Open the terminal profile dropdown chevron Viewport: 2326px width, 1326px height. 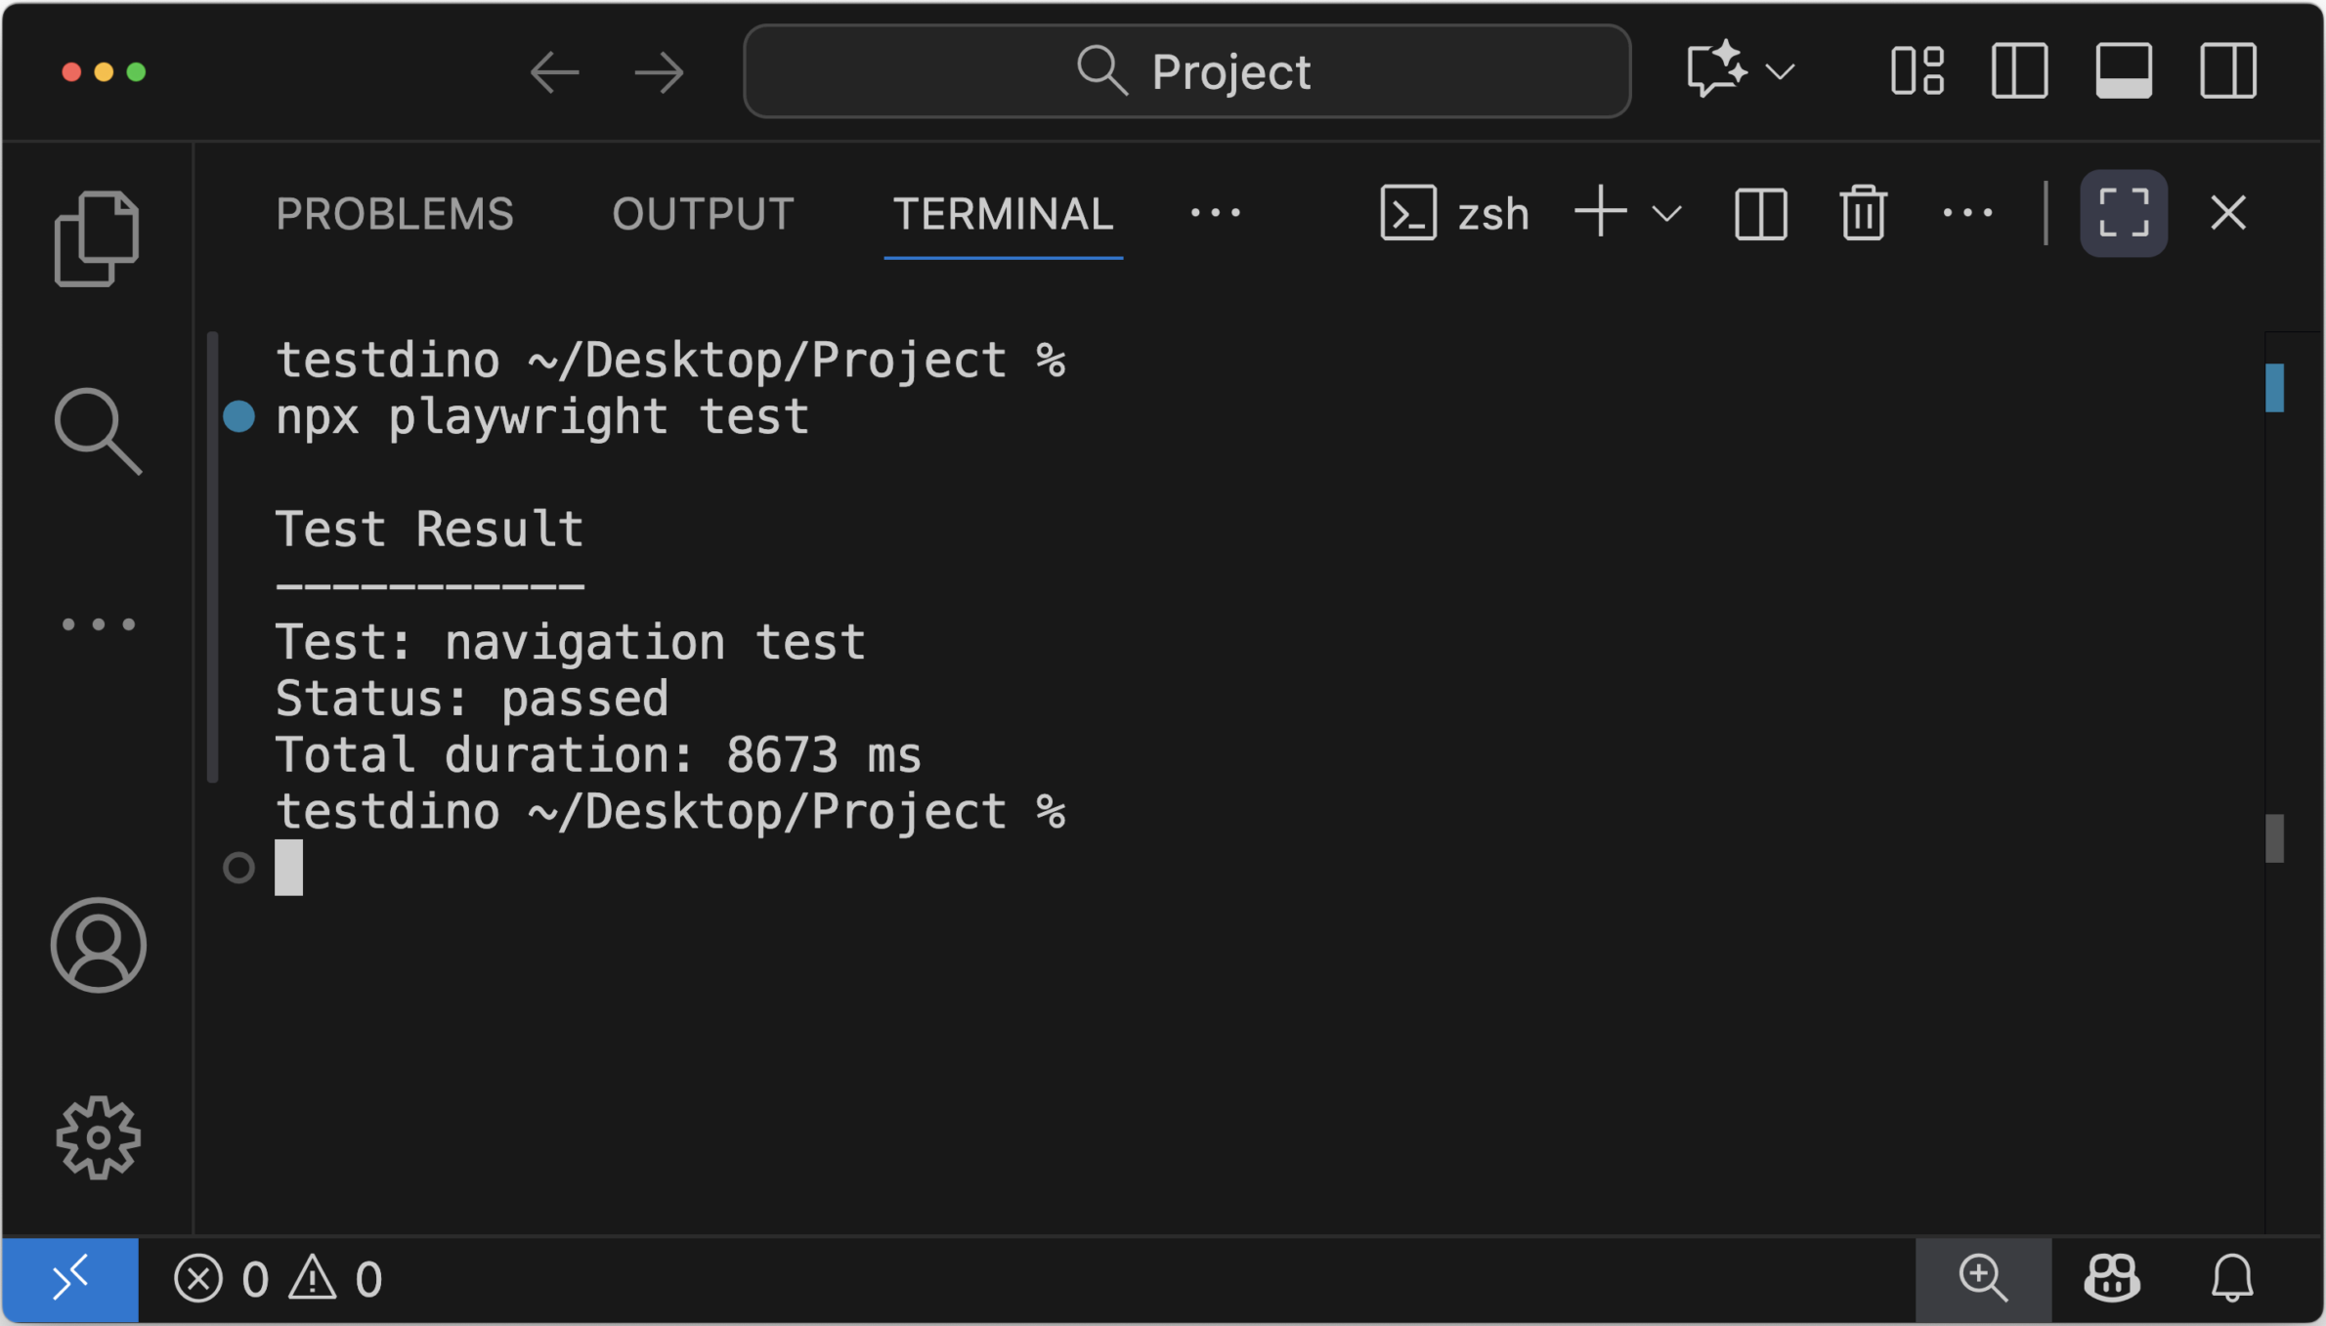1666,213
